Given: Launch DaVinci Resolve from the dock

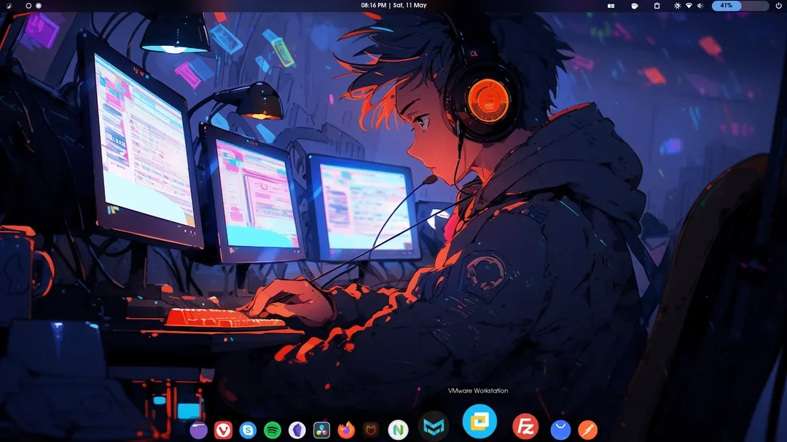Looking at the screenshot, I should (322, 430).
